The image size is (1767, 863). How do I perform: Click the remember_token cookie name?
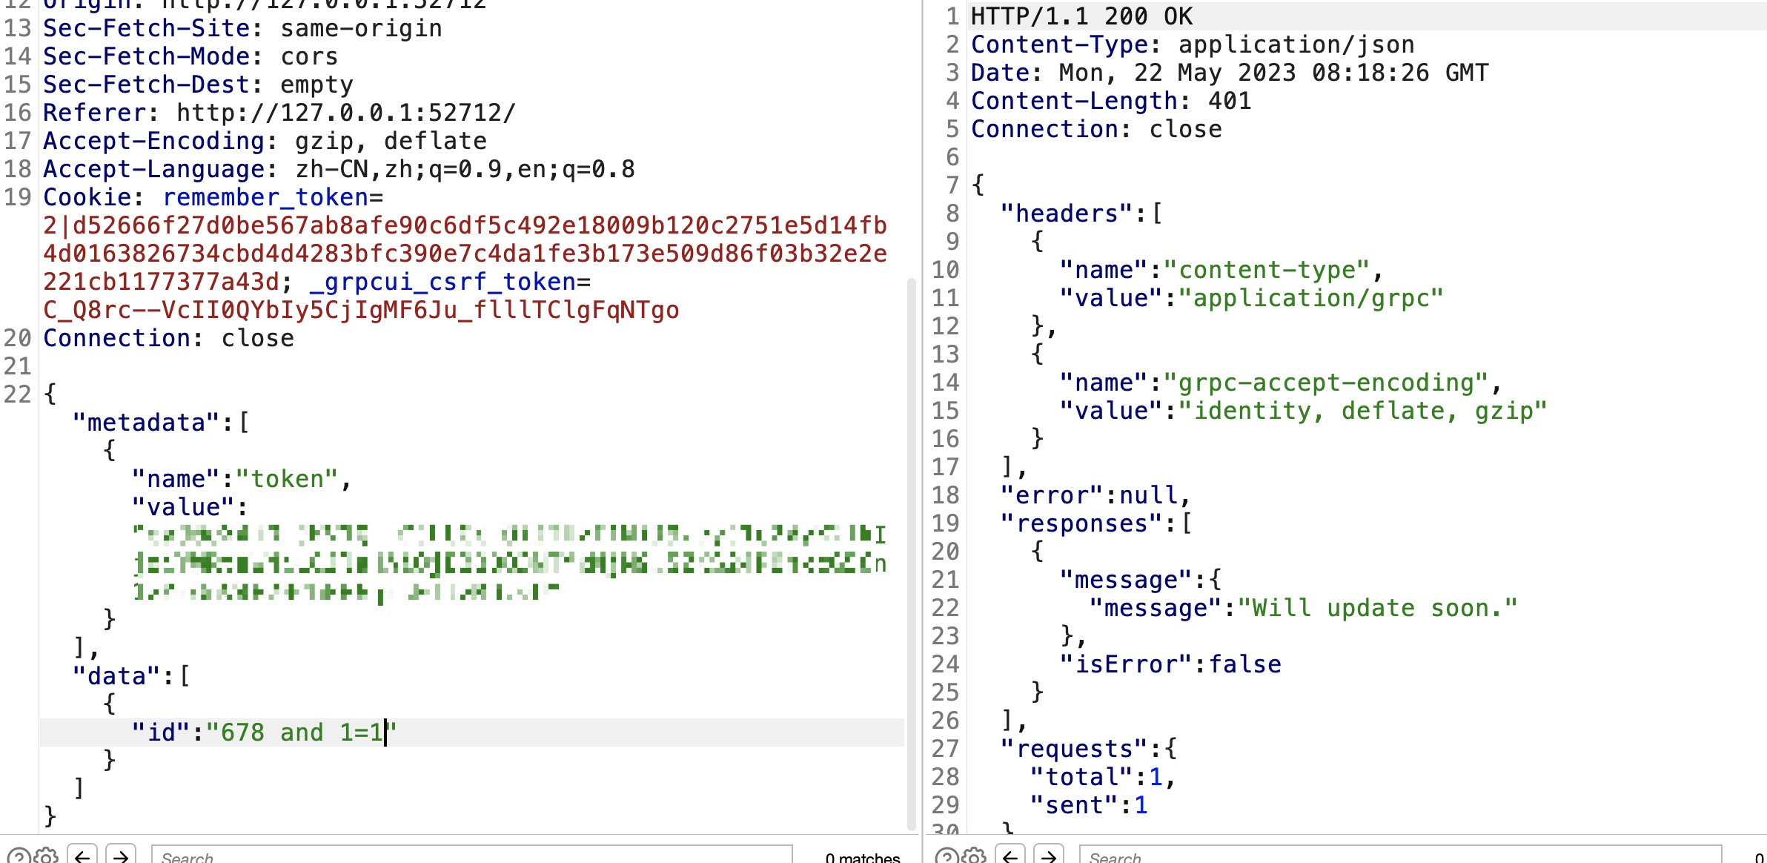[x=265, y=197]
